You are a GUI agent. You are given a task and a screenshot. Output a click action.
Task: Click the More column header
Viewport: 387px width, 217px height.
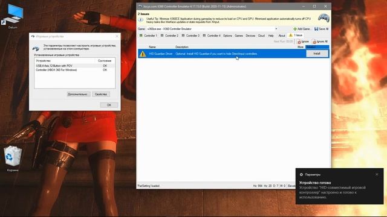[x=301, y=47]
